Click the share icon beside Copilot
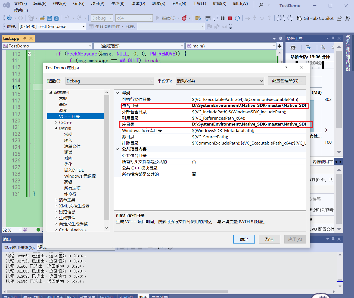The image size is (354, 298). point(339,18)
